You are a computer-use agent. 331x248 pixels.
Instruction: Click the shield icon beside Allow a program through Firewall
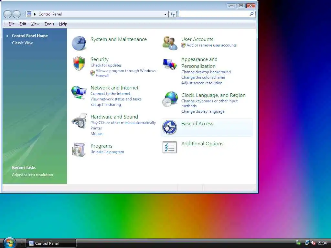coord(92,73)
